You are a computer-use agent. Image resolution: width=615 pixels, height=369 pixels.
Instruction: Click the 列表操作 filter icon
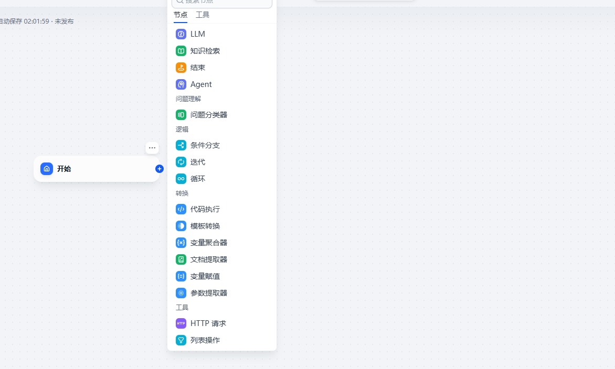(181, 340)
